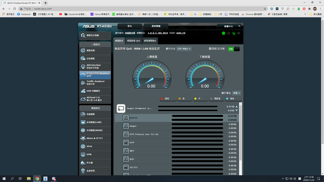Click the Chrome icon in the taskbar
Screen dimensions: 324x182
[x=37, y=178]
